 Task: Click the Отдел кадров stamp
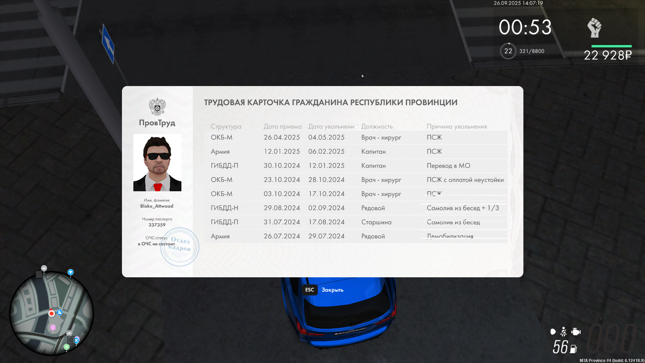(180, 247)
